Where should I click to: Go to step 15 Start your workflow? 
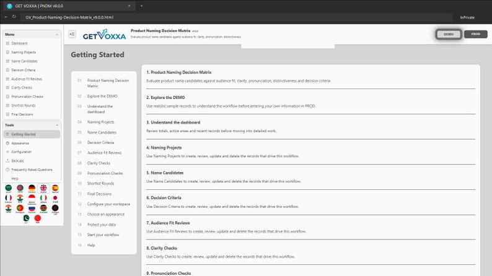pos(104,235)
